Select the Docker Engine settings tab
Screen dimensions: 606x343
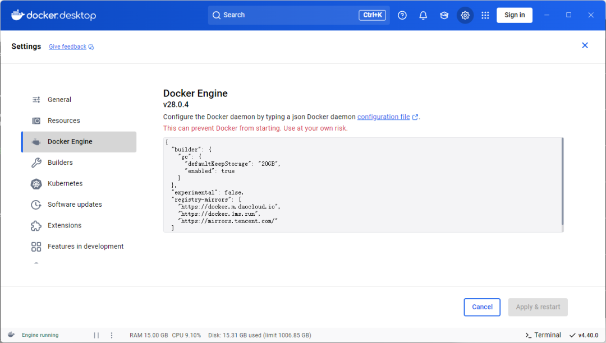coord(79,142)
